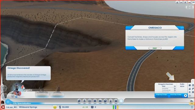
Task: Select the curved road arrow tool icon
Action: click(193, 89)
